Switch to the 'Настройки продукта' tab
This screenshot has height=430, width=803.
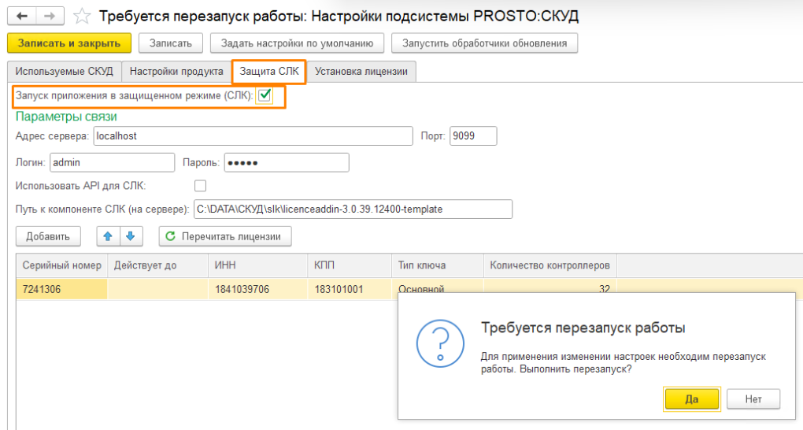coord(176,71)
